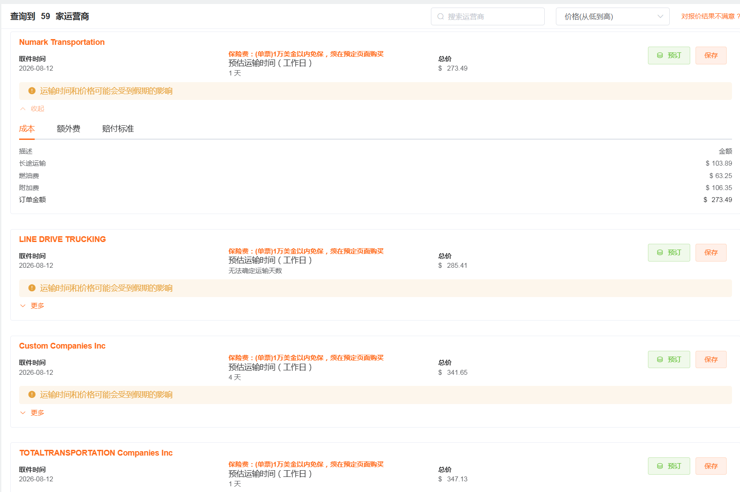740x492 pixels.
Task: Click the Numark holiday notice banner text
Action: [106, 91]
